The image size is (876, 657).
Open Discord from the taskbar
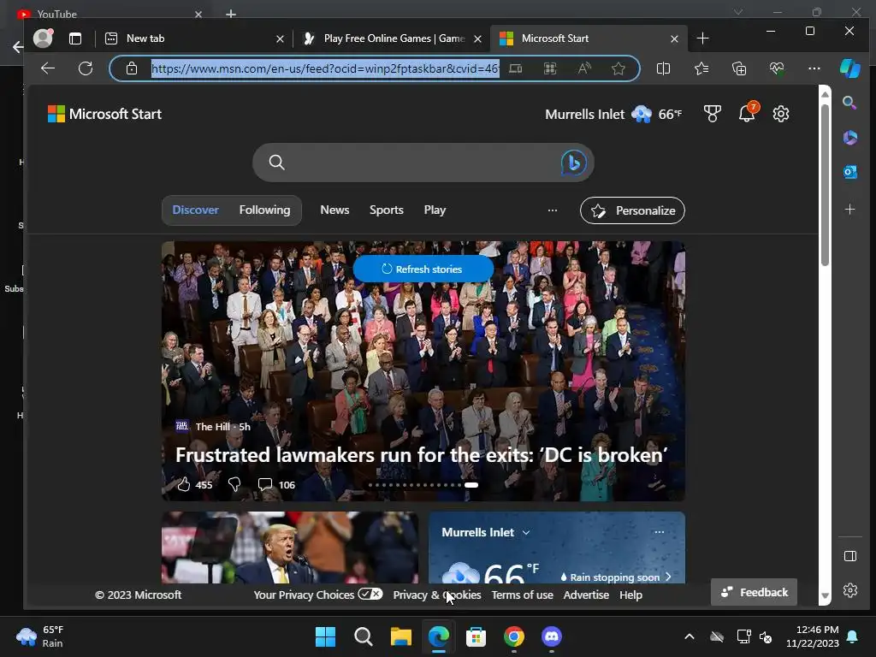552,636
